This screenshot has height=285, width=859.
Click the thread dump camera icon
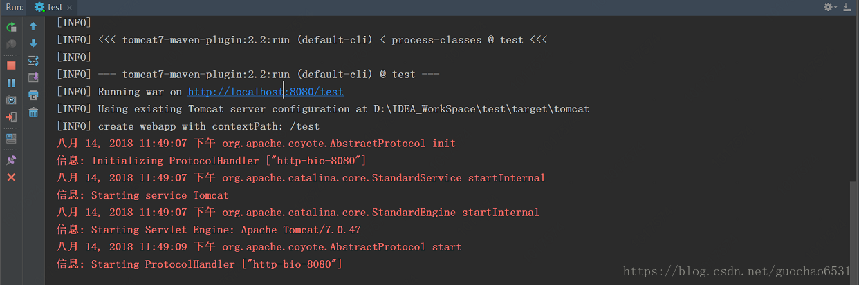coord(11,100)
